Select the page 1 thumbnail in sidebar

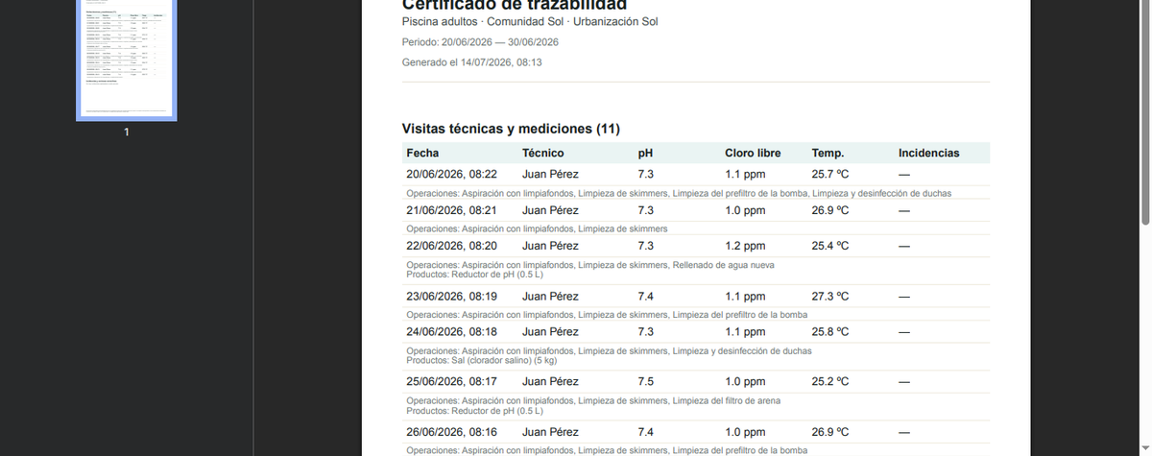127,59
